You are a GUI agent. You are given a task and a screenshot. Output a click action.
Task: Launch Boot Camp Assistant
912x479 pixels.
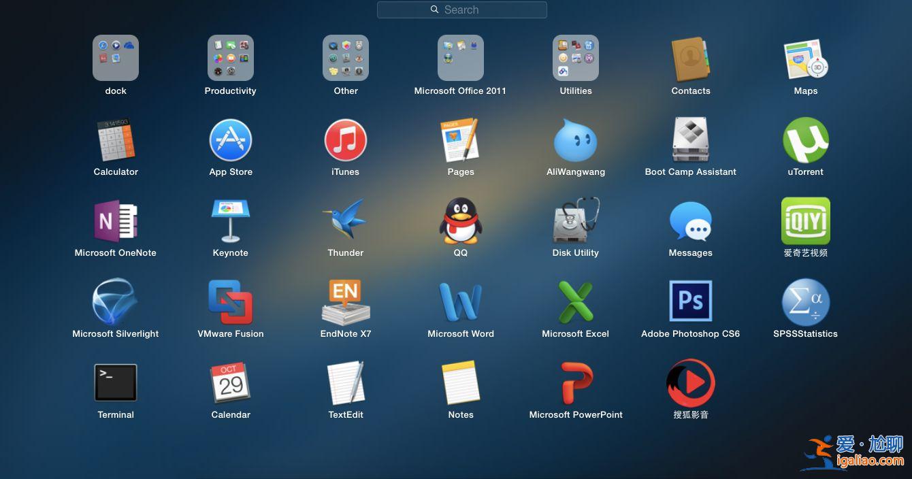point(690,140)
